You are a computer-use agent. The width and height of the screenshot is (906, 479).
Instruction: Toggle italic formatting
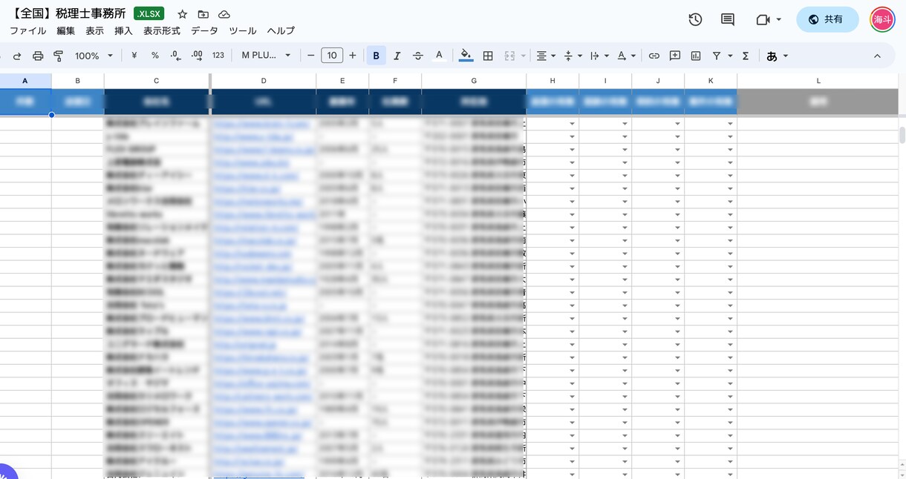click(x=397, y=56)
